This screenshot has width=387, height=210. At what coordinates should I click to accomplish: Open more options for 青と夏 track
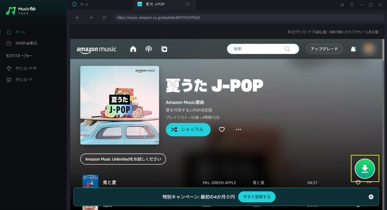[x=369, y=183]
